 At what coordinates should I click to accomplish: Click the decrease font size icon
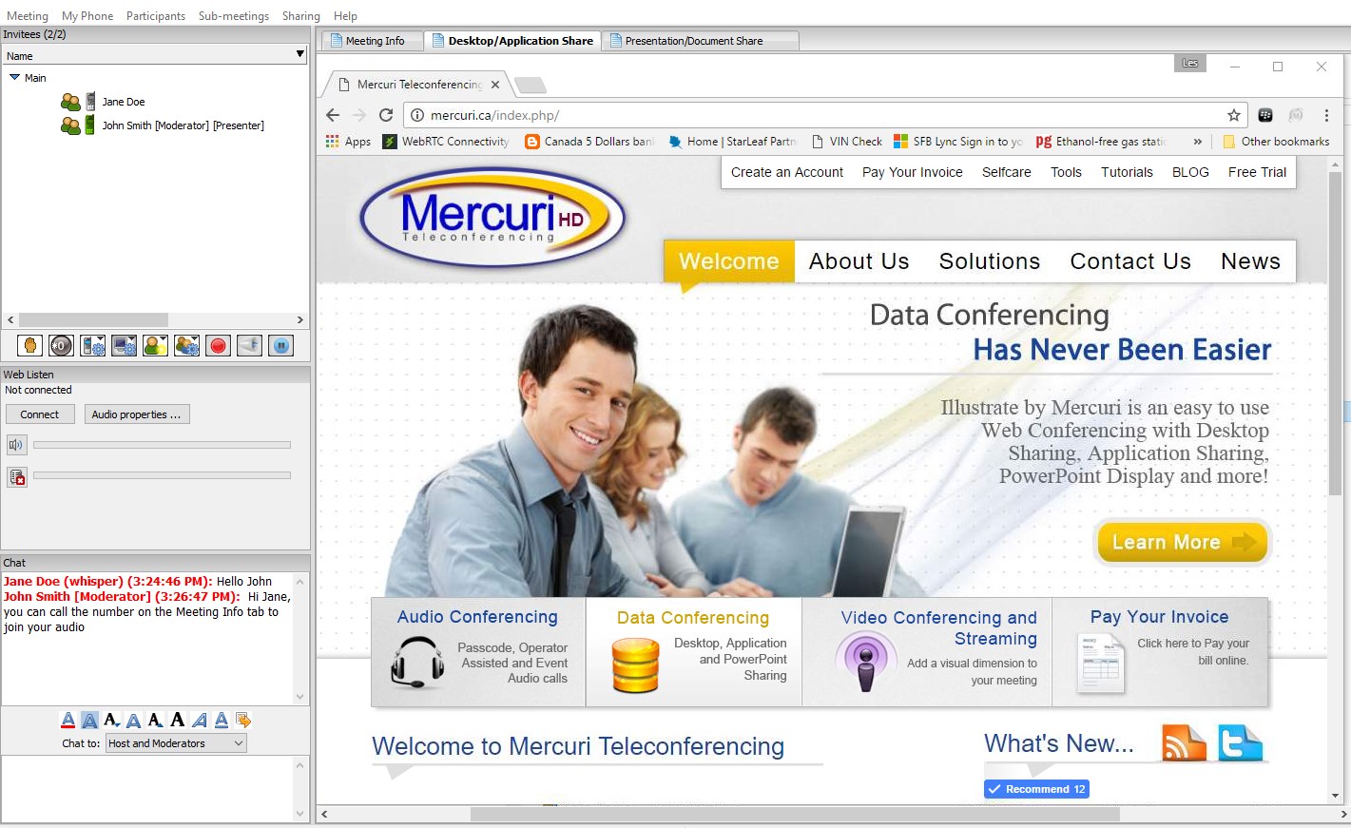pyautogui.click(x=112, y=720)
